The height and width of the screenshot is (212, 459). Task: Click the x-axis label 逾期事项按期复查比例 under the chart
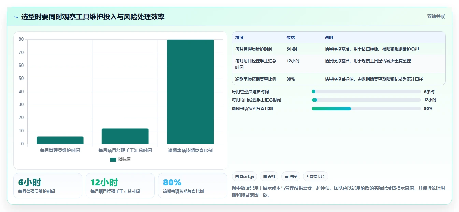click(190, 150)
